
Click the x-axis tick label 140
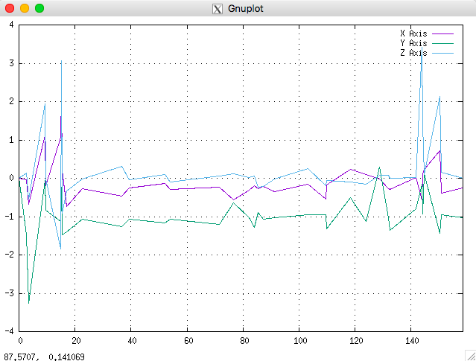(x=412, y=341)
